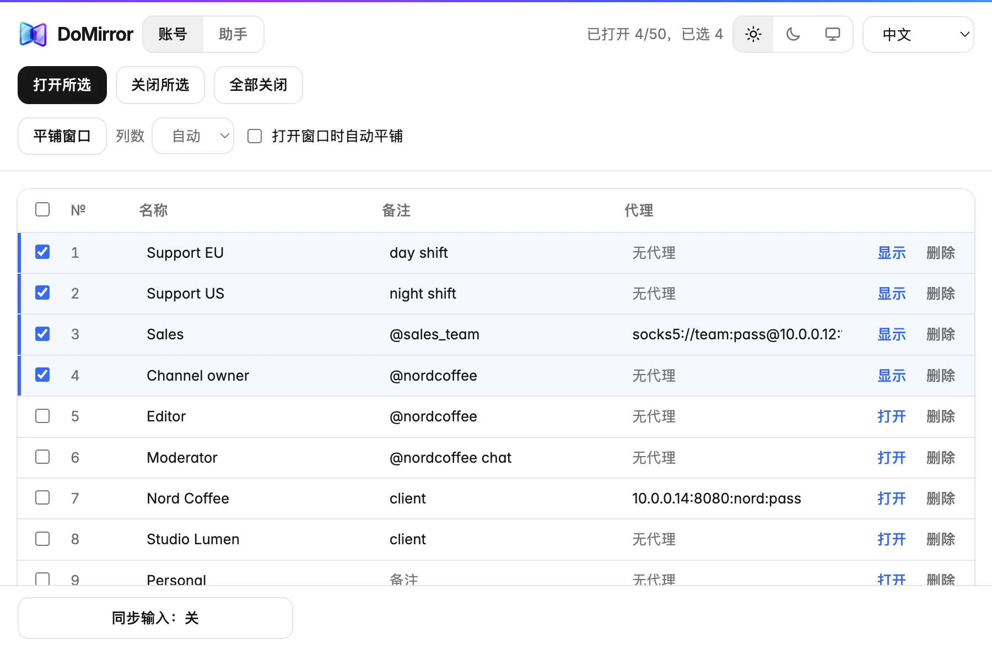Click the 打开所选 button

[62, 85]
